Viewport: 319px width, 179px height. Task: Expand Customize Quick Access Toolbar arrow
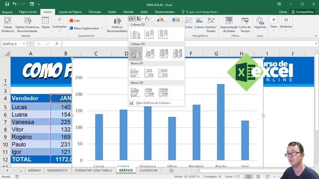39,4
